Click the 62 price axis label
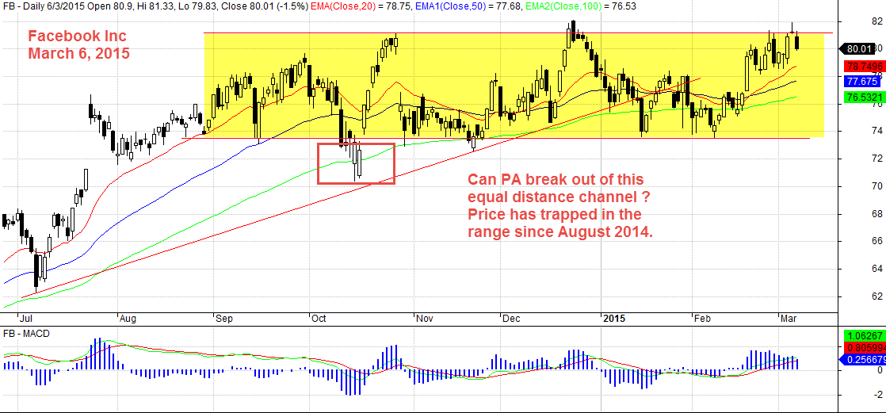Image resolution: width=886 pixels, height=413 pixels. pyautogui.click(x=877, y=296)
